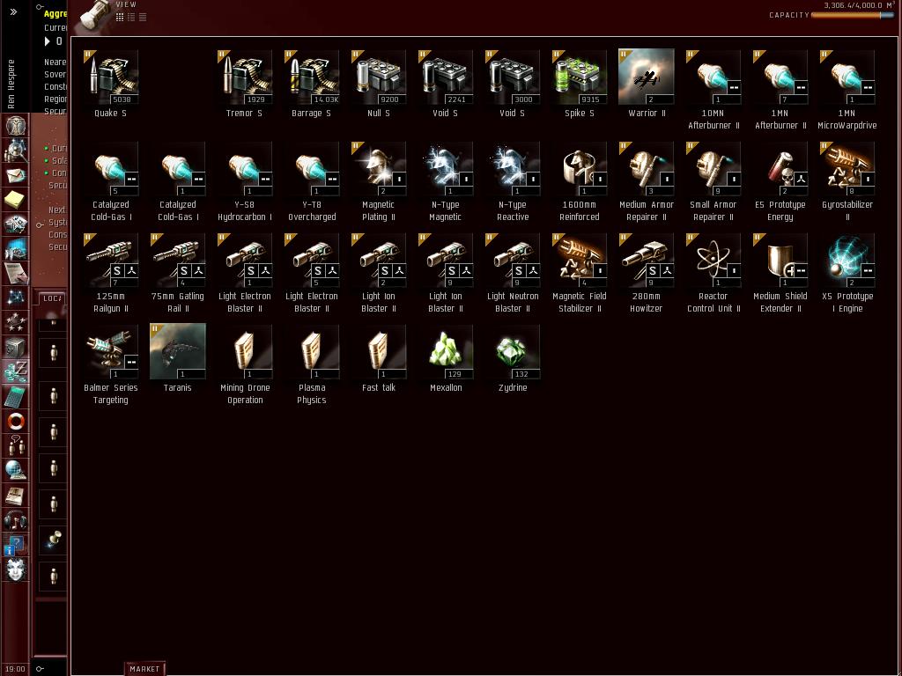Image resolution: width=902 pixels, height=676 pixels.
Task: Select the 125mm Railgun II turret
Action: 110,274
